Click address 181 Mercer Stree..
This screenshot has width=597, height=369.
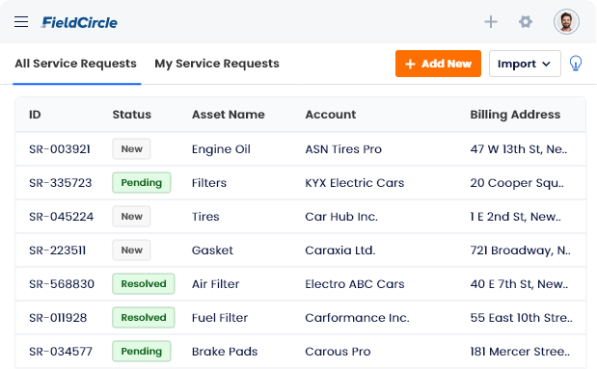[x=520, y=352]
